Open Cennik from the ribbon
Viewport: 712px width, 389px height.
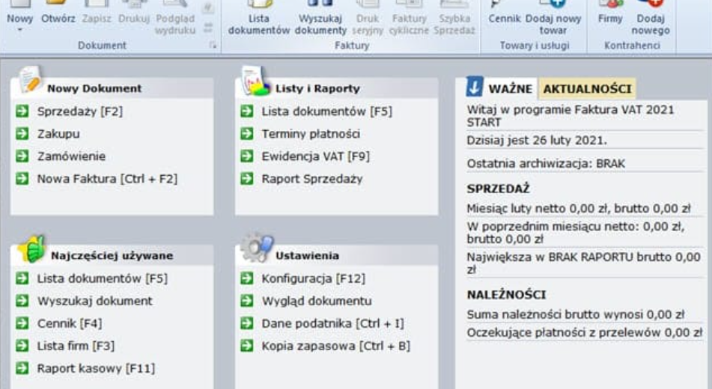tap(504, 13)
